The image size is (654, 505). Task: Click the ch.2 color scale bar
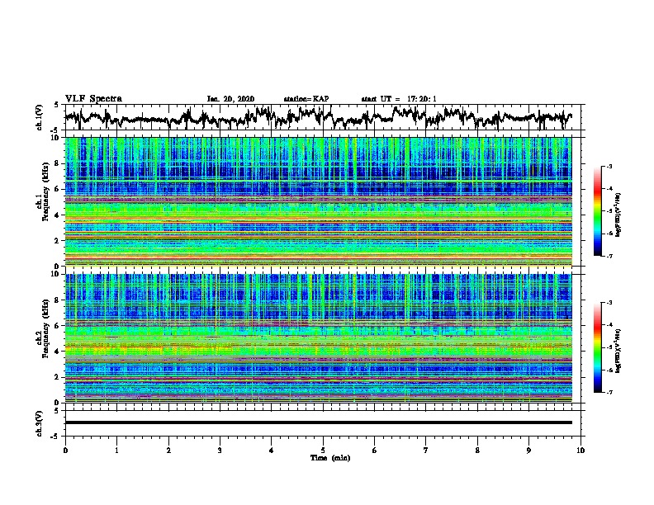tap(597, 347)
